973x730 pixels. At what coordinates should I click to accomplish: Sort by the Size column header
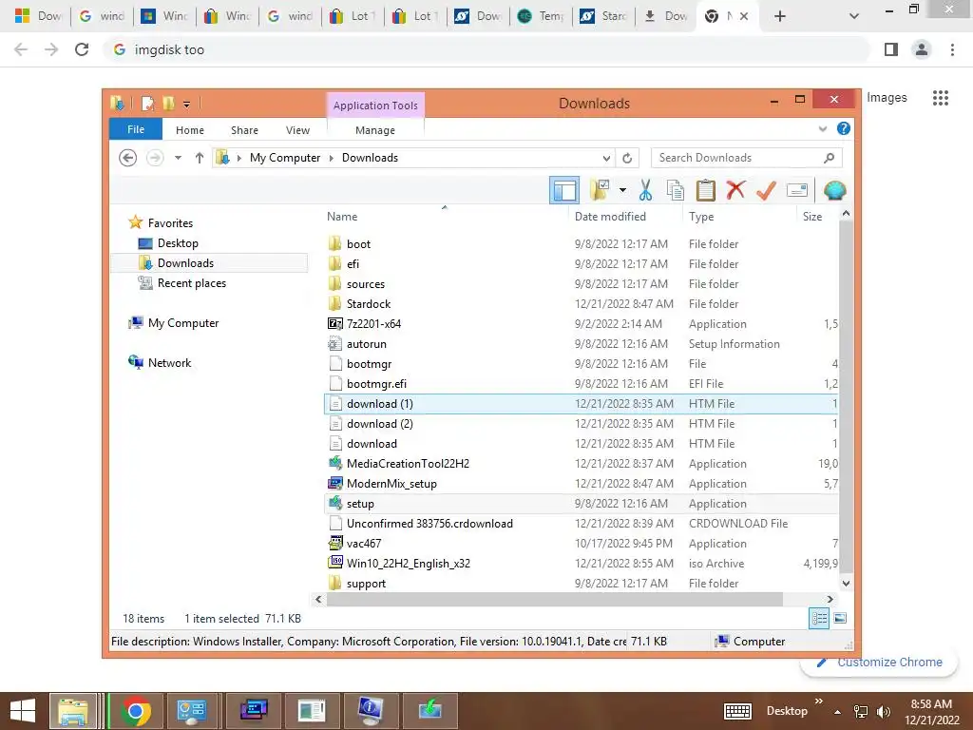[x=812, y=216]
